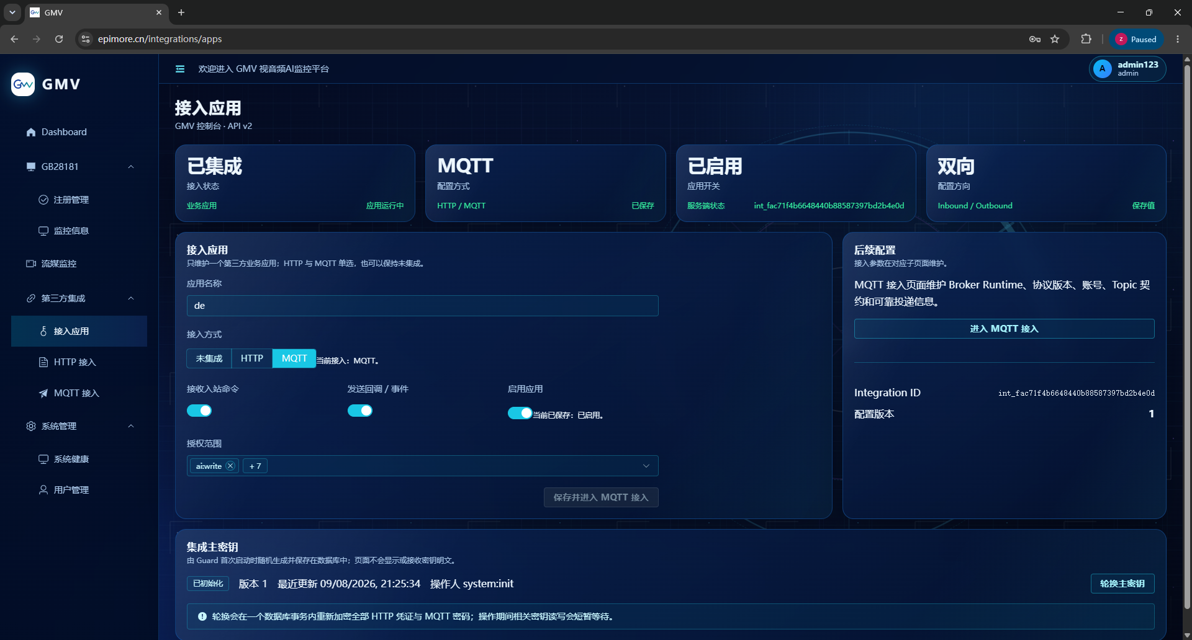1192x640 pixels.
Task: Open 授权范围 dropdown arrow
Action: [646, 466]
